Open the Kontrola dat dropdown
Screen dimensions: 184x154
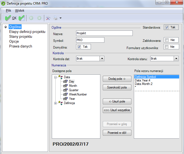(102, 59)
